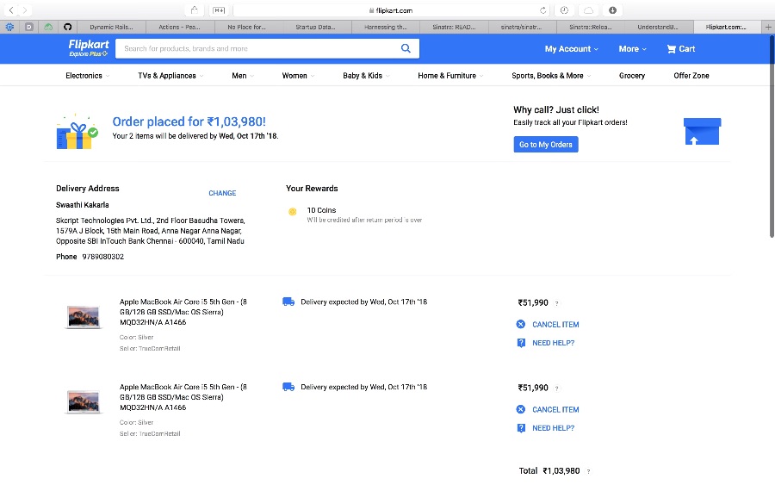
Task: Open pinned green cloud tab
Action: coord(48,28)
